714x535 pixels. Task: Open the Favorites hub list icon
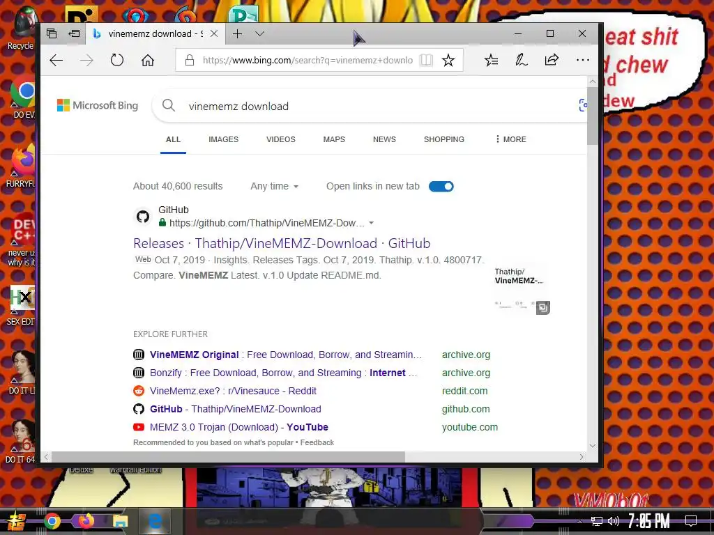[x=491, y=60]
